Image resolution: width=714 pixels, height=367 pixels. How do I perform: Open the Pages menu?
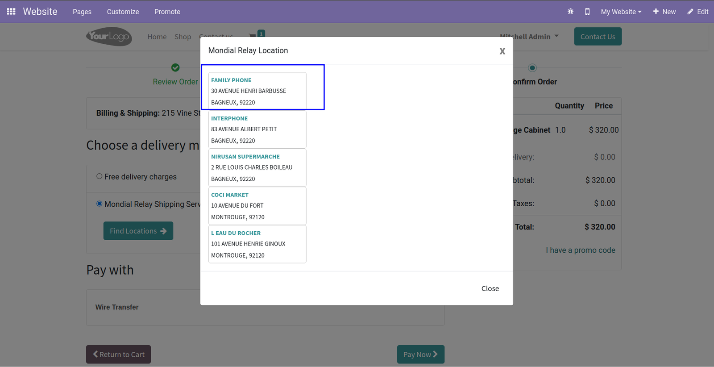[x=82, y=12]
